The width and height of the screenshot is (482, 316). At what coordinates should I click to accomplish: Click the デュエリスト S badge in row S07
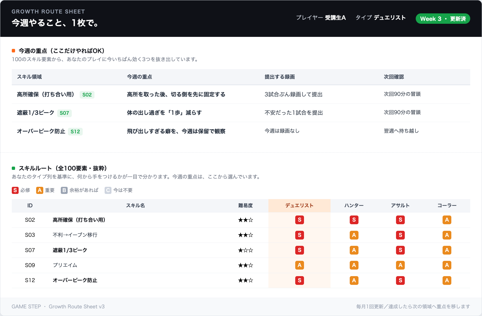coord(300,250)
